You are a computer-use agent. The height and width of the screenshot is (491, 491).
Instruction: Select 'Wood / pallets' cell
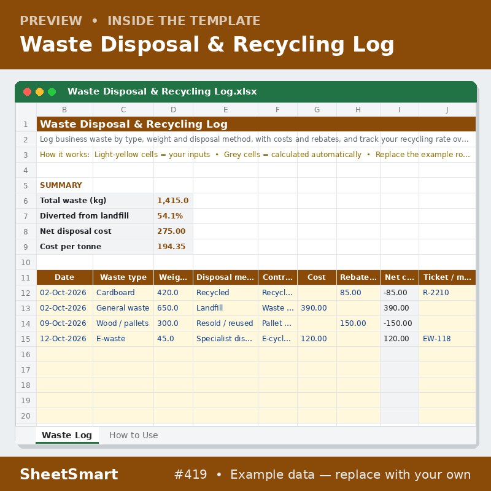point(123,323)
